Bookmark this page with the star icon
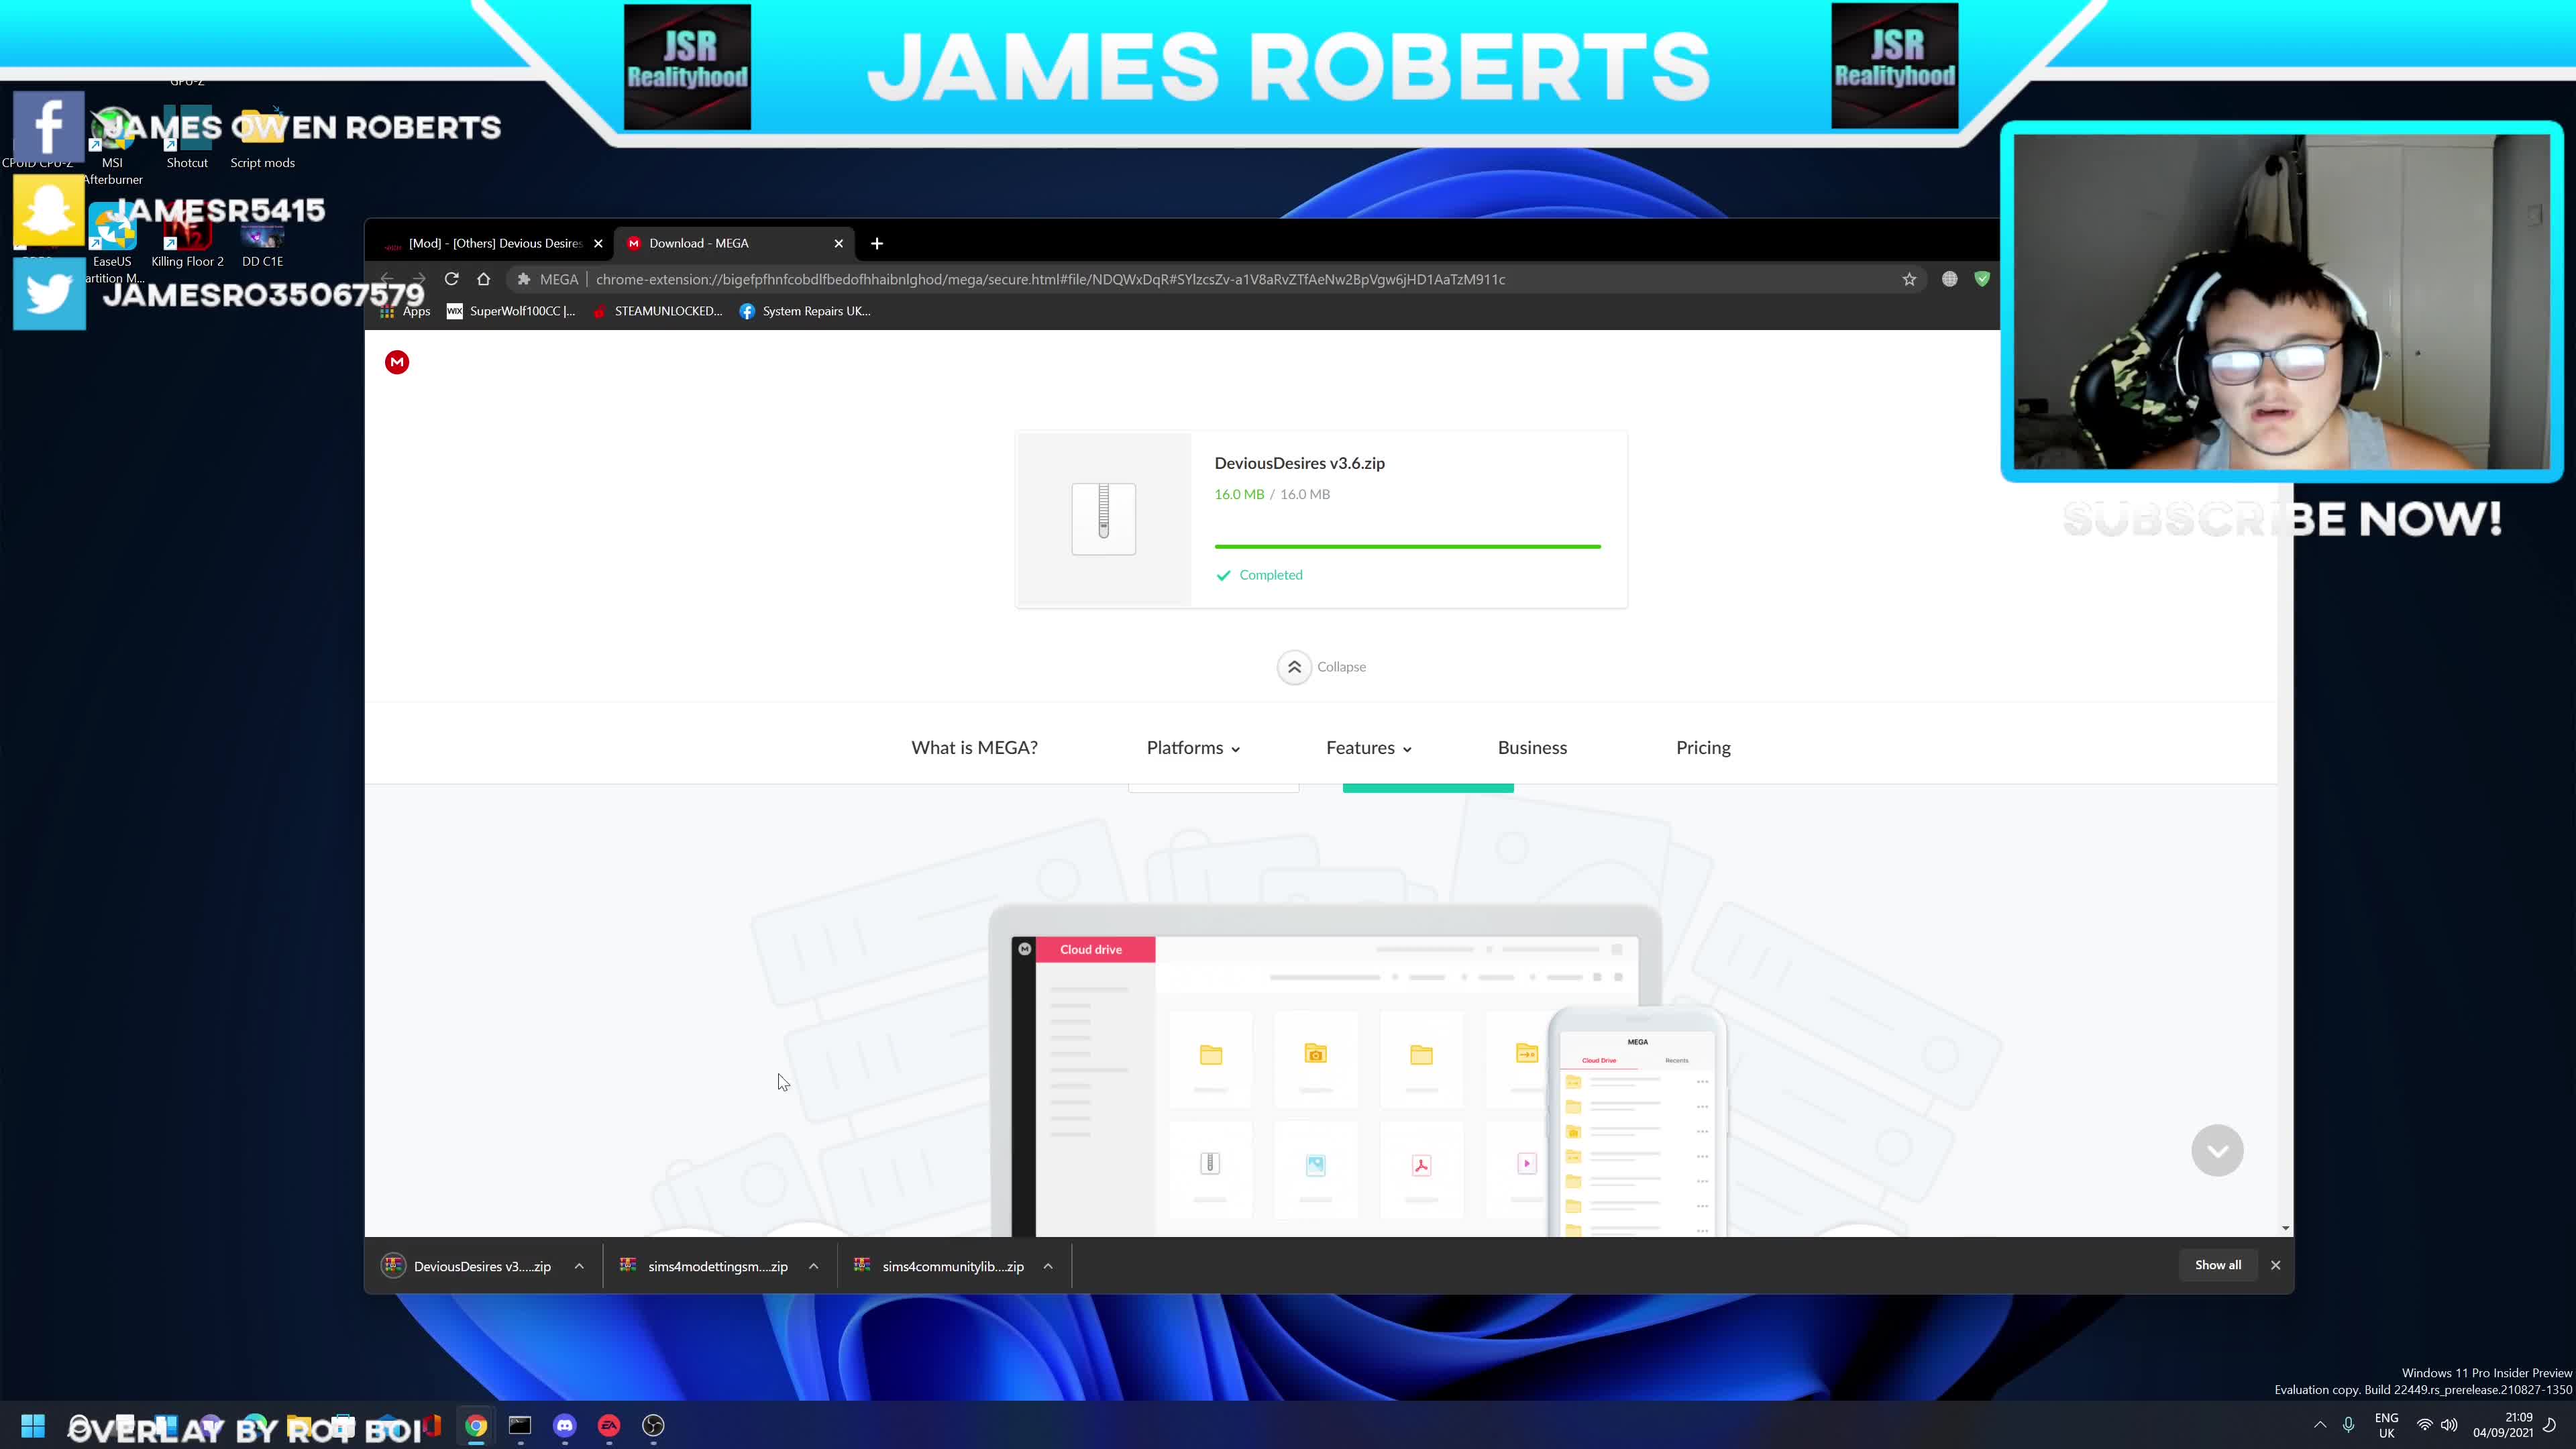This screenshot has height=1449, width=2576. (x=1909, y=279)
